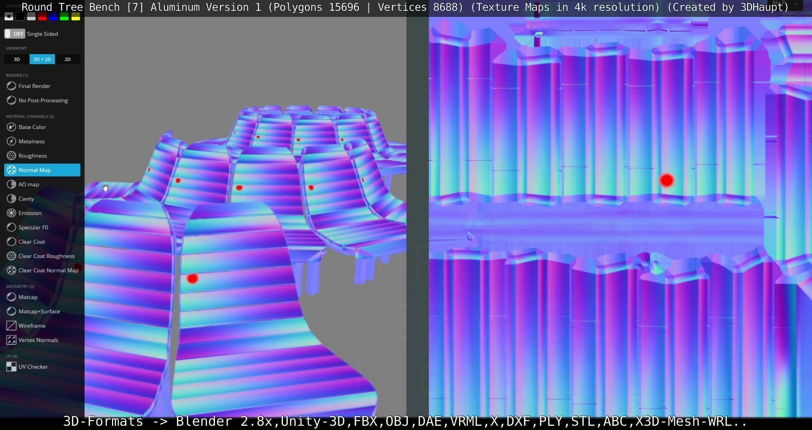Display the AO map channel
Viewport: 812px width, 430px height.
(28, 184)
